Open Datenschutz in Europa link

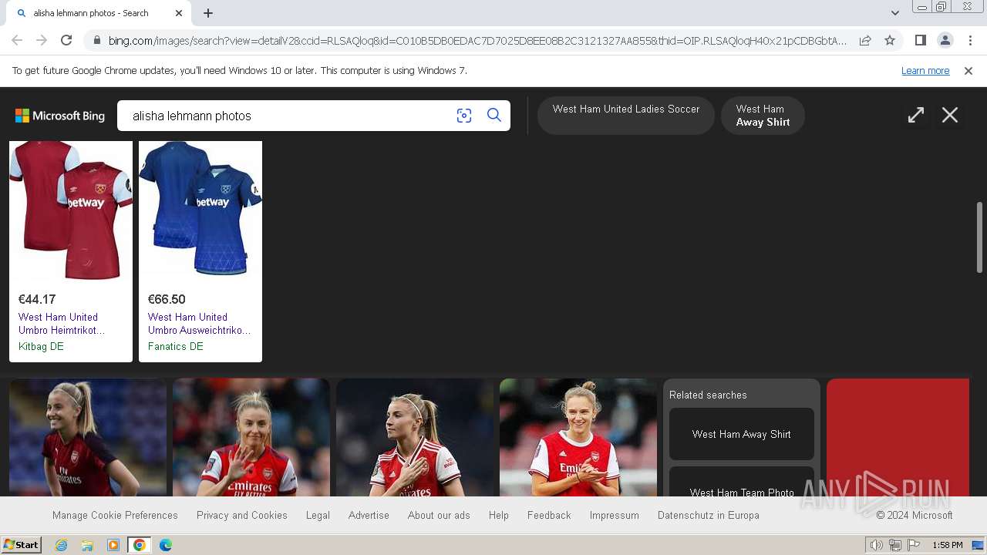pyautogui.click(x=709, y=515)
